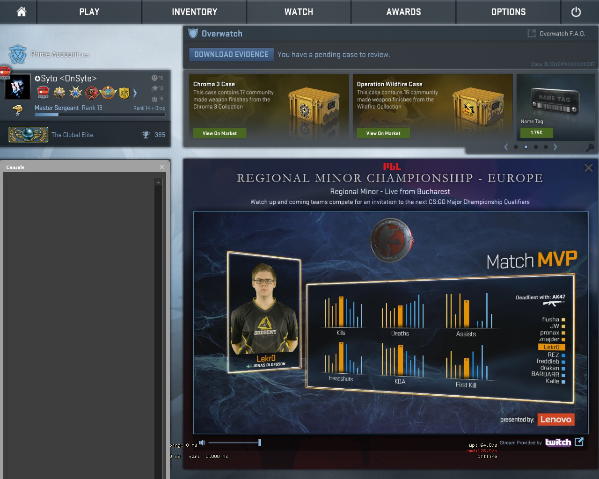Viewport: 599px width, 479px height.
Task: Click the blue star medal badge
Action: pyautogui.click(x=76, y=93)
